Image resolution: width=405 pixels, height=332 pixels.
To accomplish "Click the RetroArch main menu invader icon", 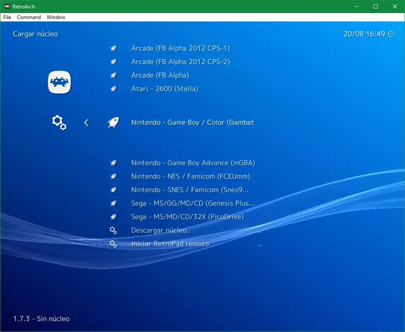I will (59, 82).
